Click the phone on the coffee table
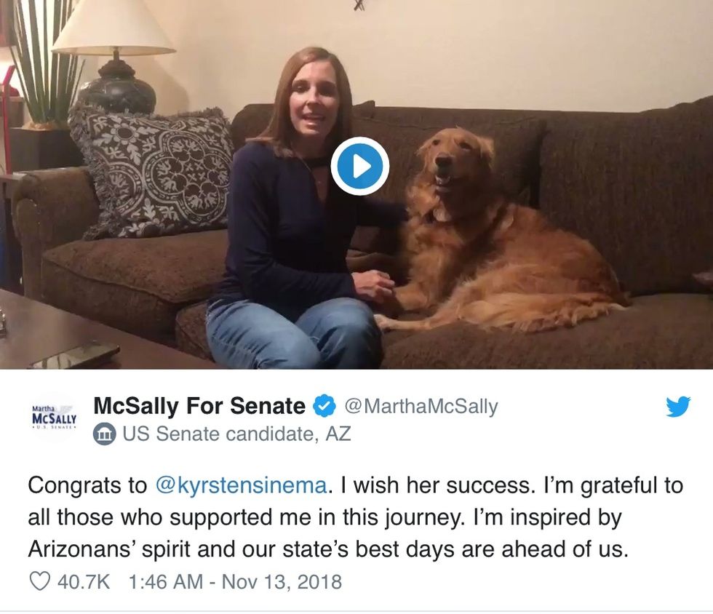The height and width of the screenshot is (614, 713). click(74, 354)
